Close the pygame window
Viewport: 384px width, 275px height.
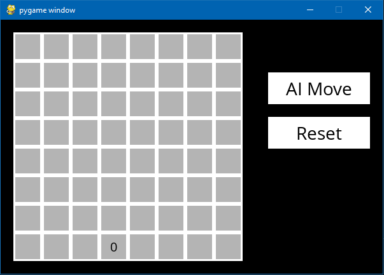(368, 10)
